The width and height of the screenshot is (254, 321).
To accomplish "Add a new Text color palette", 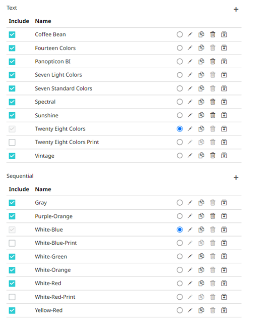I will click(x=236, y=10).
